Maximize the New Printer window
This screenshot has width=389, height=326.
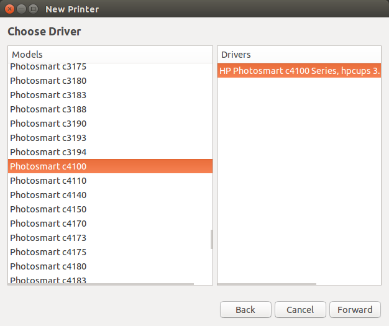pyautogui.click(x=33, y=9)
